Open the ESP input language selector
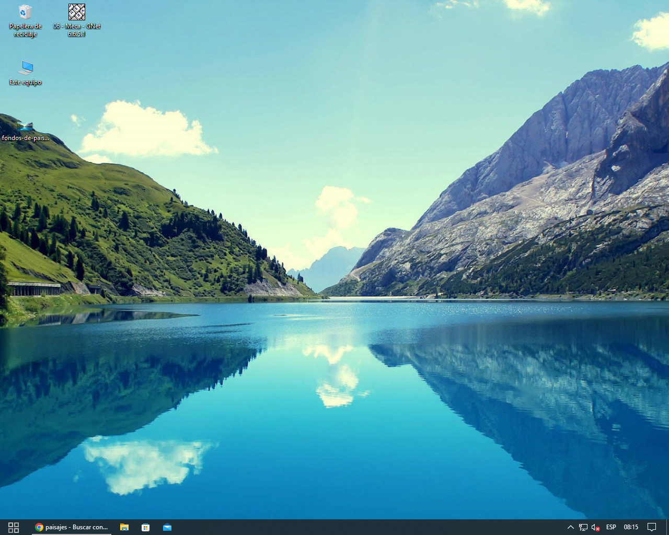The height and width of the screenshot is (535, 669). tap(611, 527)
